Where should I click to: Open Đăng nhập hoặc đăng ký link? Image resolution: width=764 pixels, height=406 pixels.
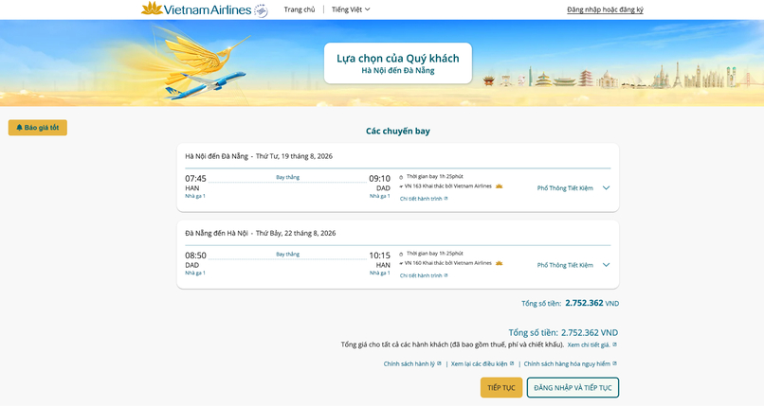click(x=605, y=9)
